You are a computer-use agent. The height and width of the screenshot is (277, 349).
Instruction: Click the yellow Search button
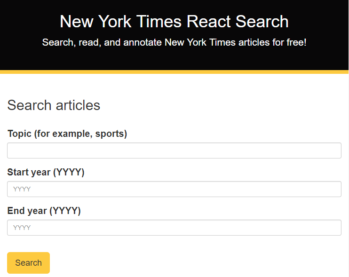coord(29,263)
